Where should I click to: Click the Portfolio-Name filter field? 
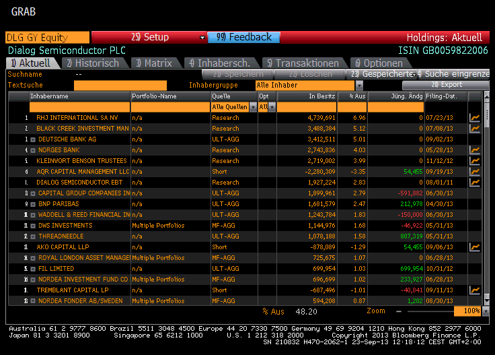(x=170, y=107)
